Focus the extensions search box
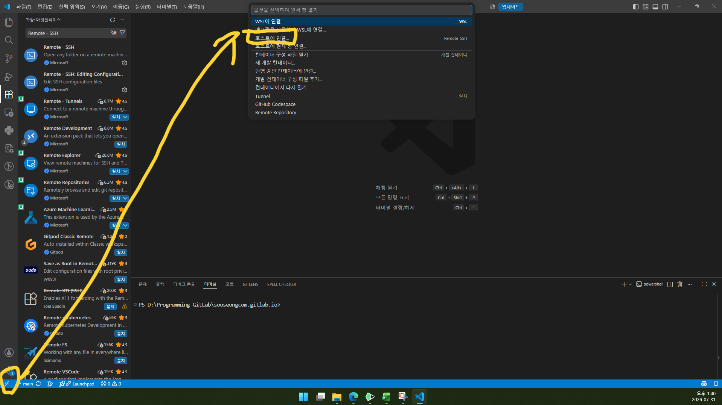 pos(68,33)
